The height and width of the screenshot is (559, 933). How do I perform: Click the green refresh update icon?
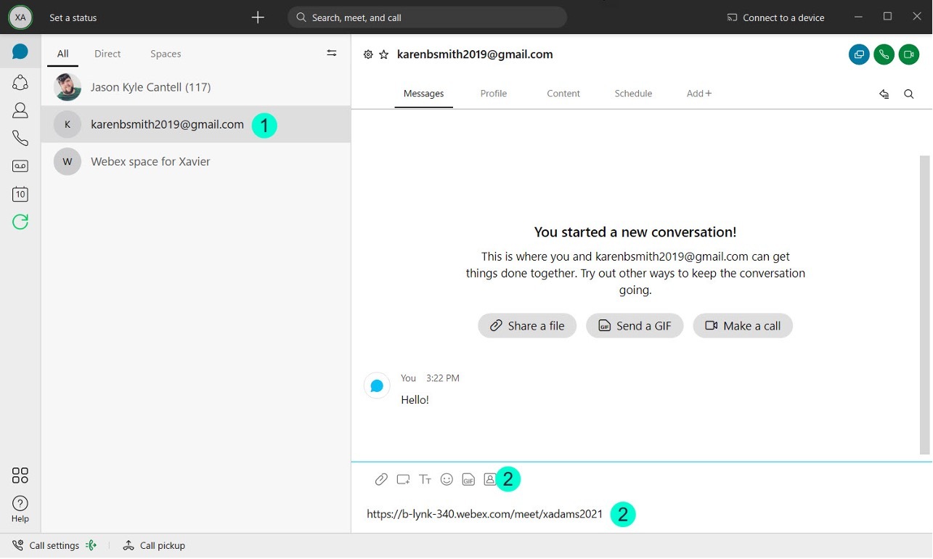click(x=20, y=221)
